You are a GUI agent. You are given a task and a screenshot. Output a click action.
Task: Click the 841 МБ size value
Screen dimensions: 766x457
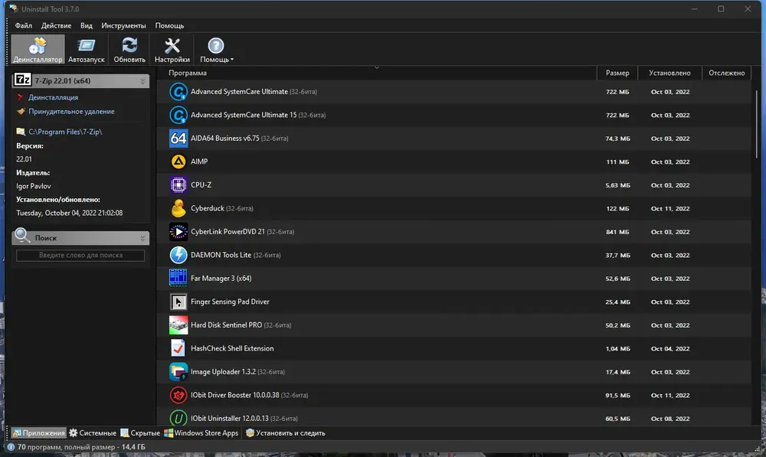coord(617,232)
